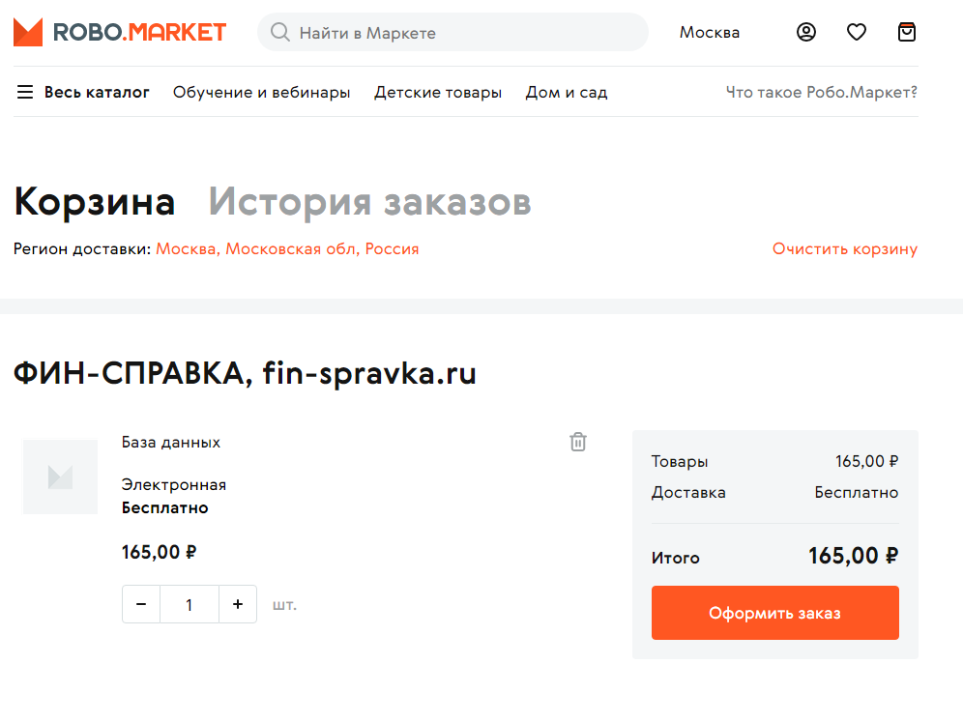Open Дом и сад category
Viewport: 963px width, 722px height.
(567, 93)
